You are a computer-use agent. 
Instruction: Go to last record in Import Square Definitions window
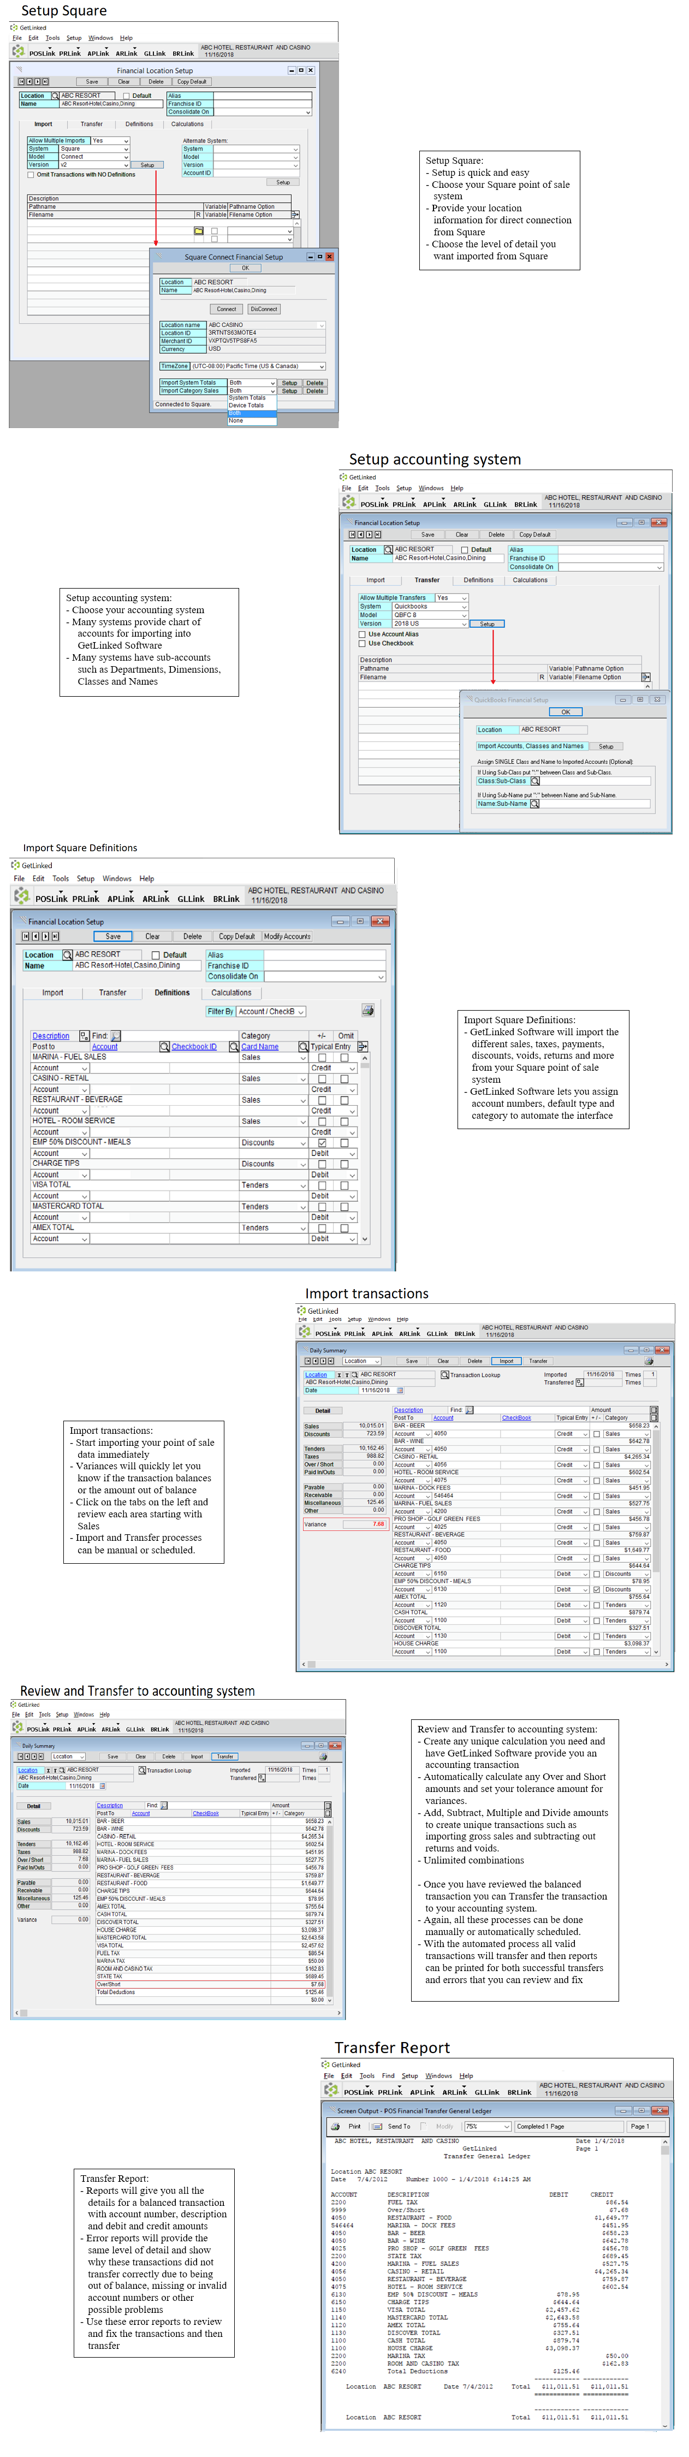pos(55,936)
